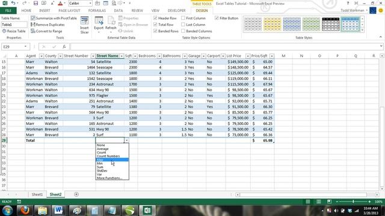Open the Windows Start button
Image resolution: width=385 pixels, height=216 pixels.
pos(7,211)
